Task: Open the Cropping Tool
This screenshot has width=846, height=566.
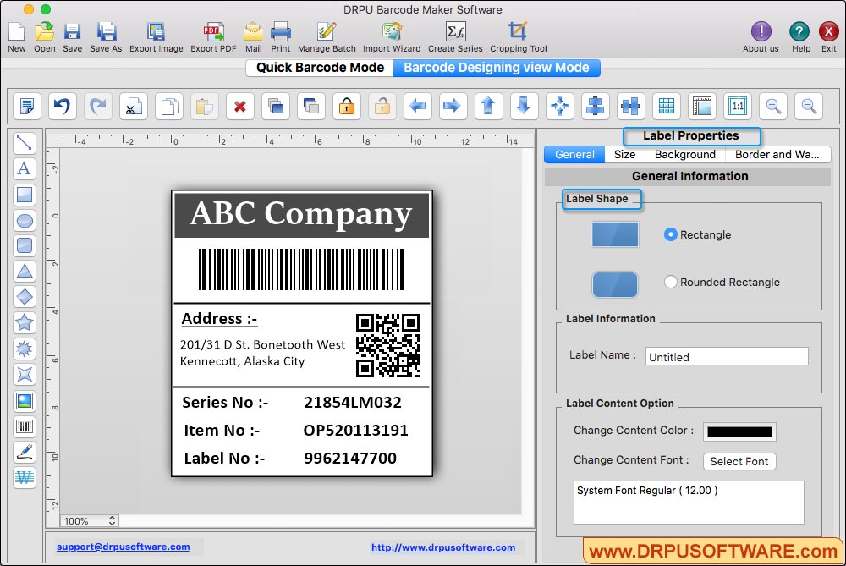Action: [517, 36]
